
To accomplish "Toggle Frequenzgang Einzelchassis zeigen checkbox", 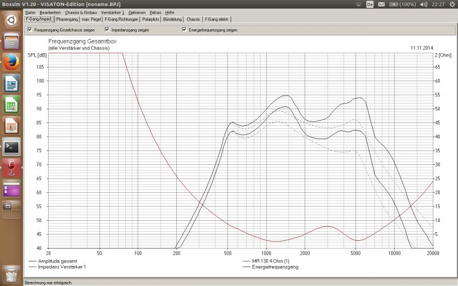I will pos(30,30).
